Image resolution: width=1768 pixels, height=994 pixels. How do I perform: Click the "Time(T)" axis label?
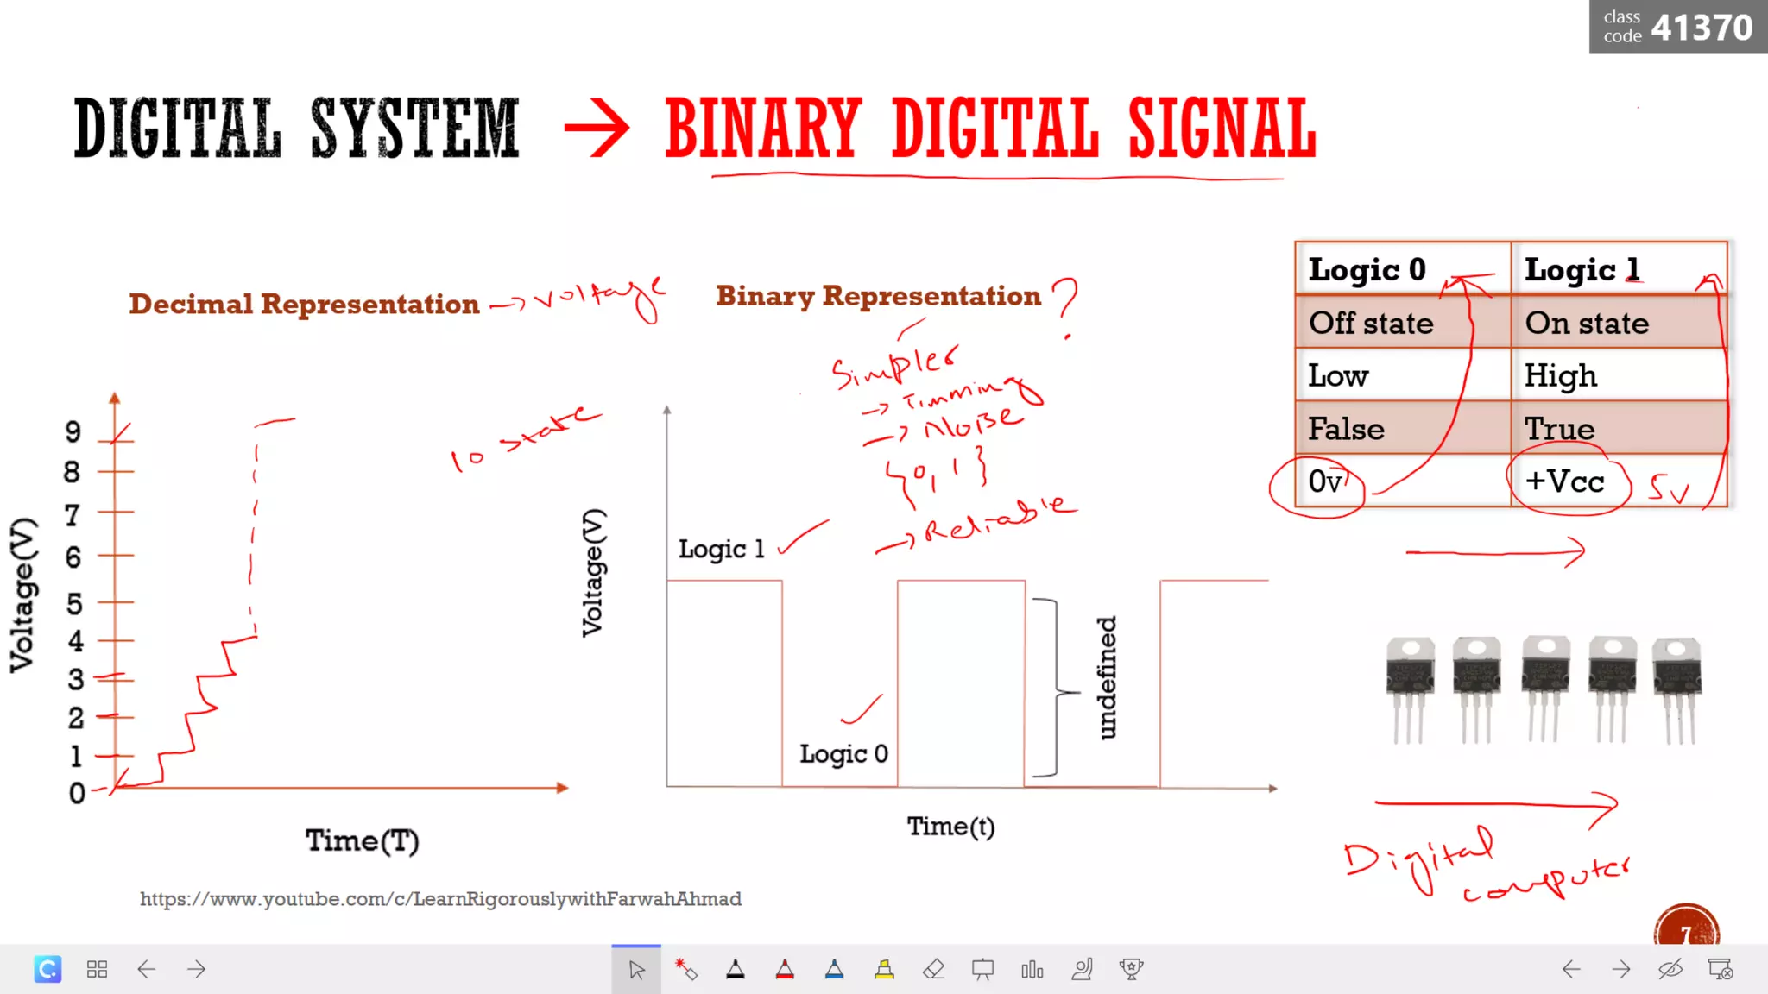[363, 840]
